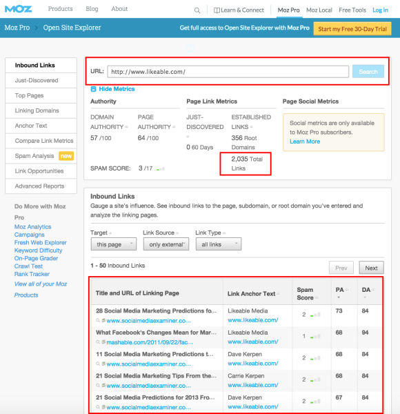Open the About menu item

(119, 9)
